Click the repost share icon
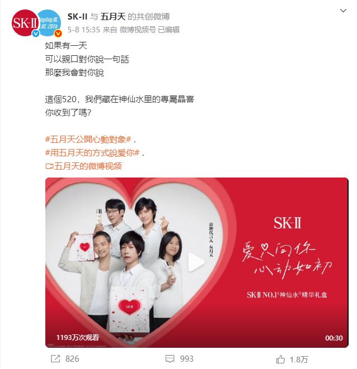357x369 pixels. [55, 358]
